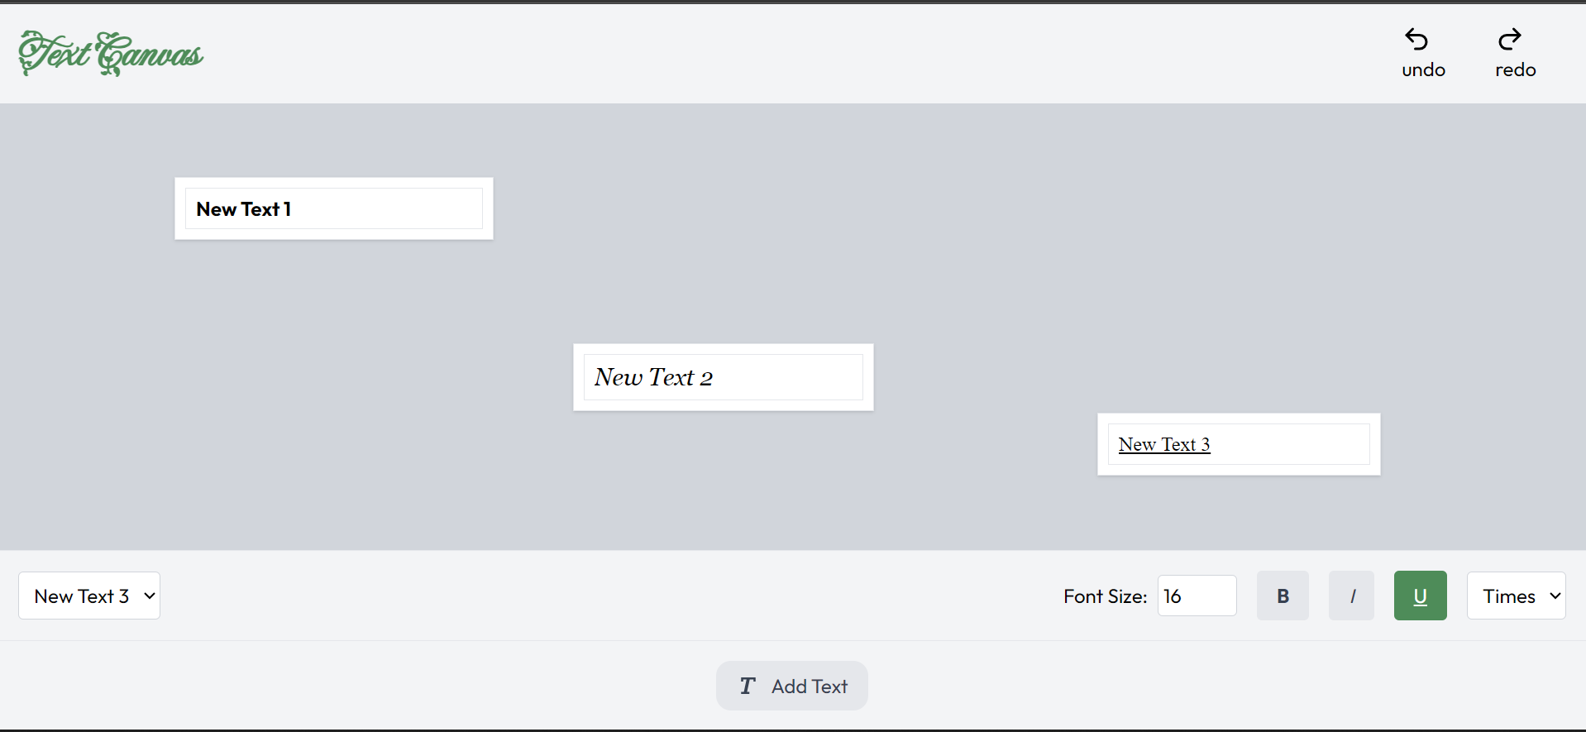Click the undo arrow icon
This screenshot has height=732, width=1586.
1416,39
